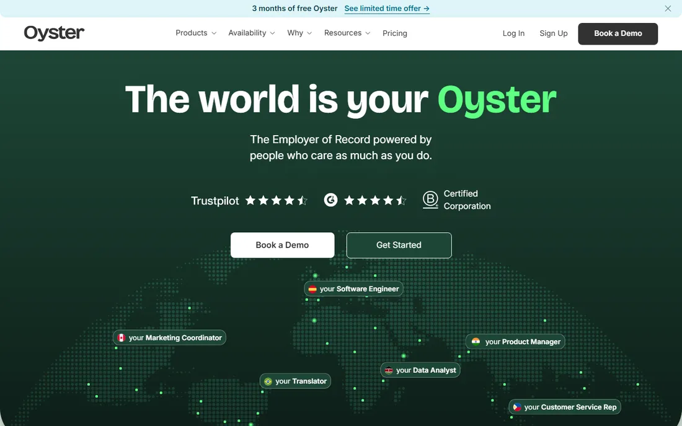Select the your Translator tag

295,381
